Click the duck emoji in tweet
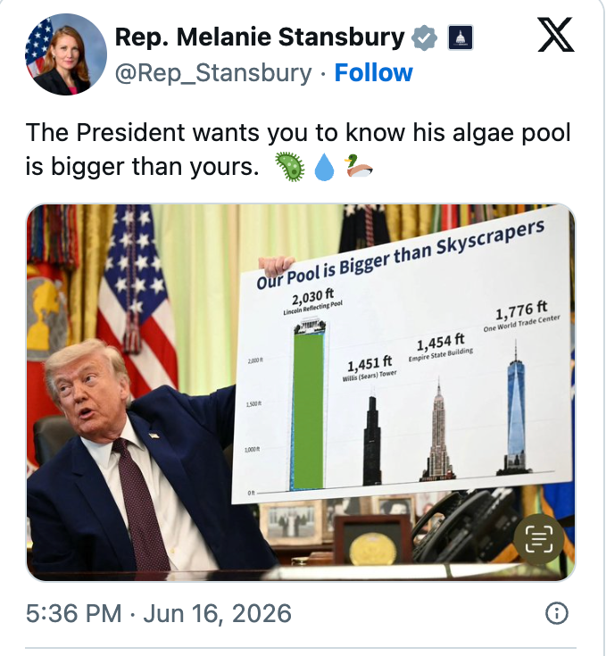This screenshot has width=606, height=656. point(359,166)
